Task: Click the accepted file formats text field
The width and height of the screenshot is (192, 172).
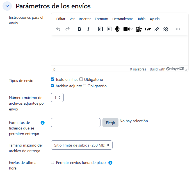Action: click(x=76, y=123)
